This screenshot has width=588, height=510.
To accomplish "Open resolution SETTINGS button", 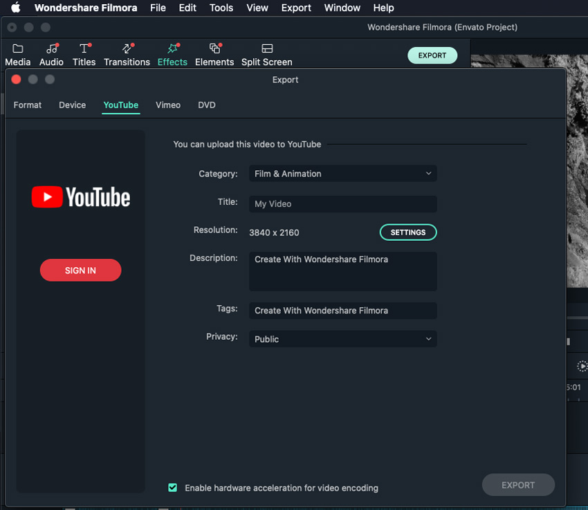I will 408,232.
